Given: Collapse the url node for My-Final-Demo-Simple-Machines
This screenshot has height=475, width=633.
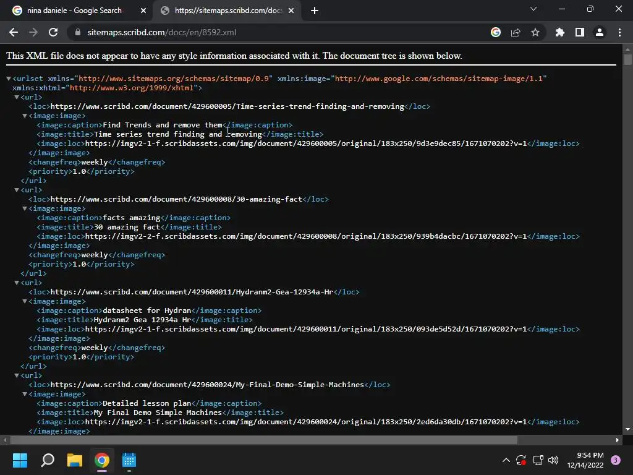Looking at the screenshot, I should 17,375.
